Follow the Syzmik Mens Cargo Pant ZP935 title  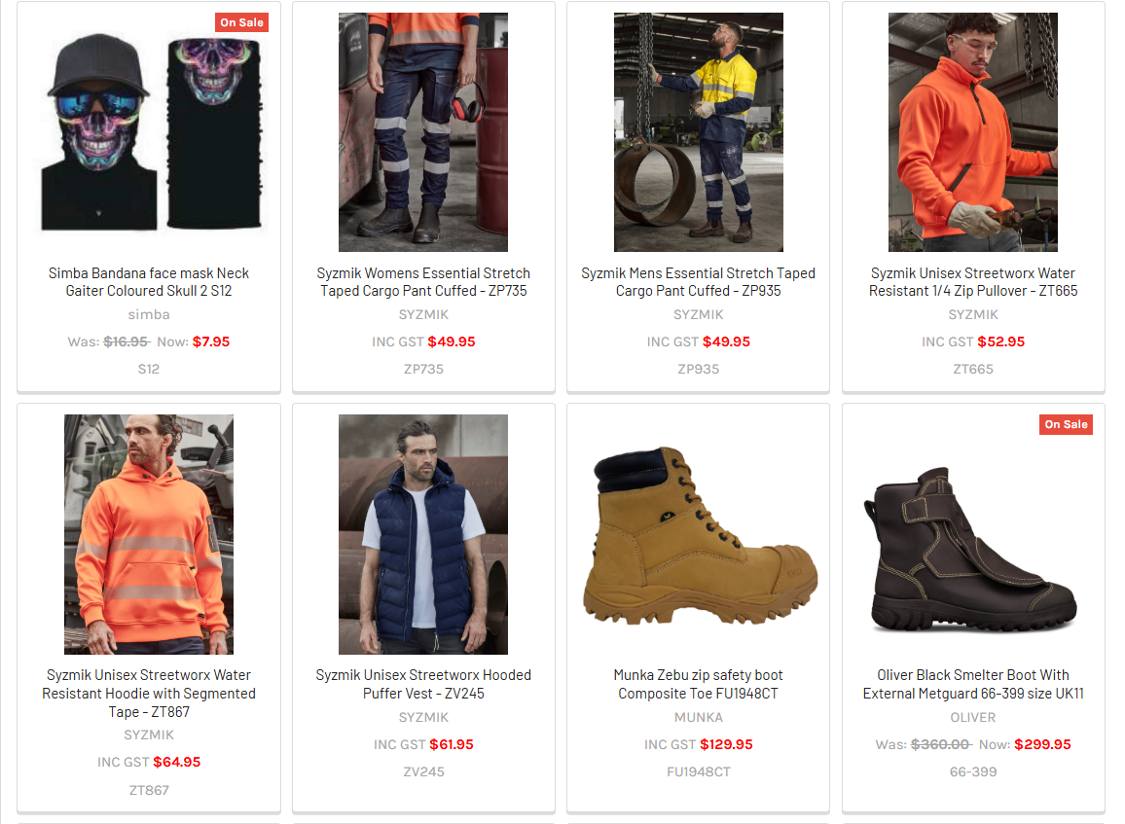point(698,282)
